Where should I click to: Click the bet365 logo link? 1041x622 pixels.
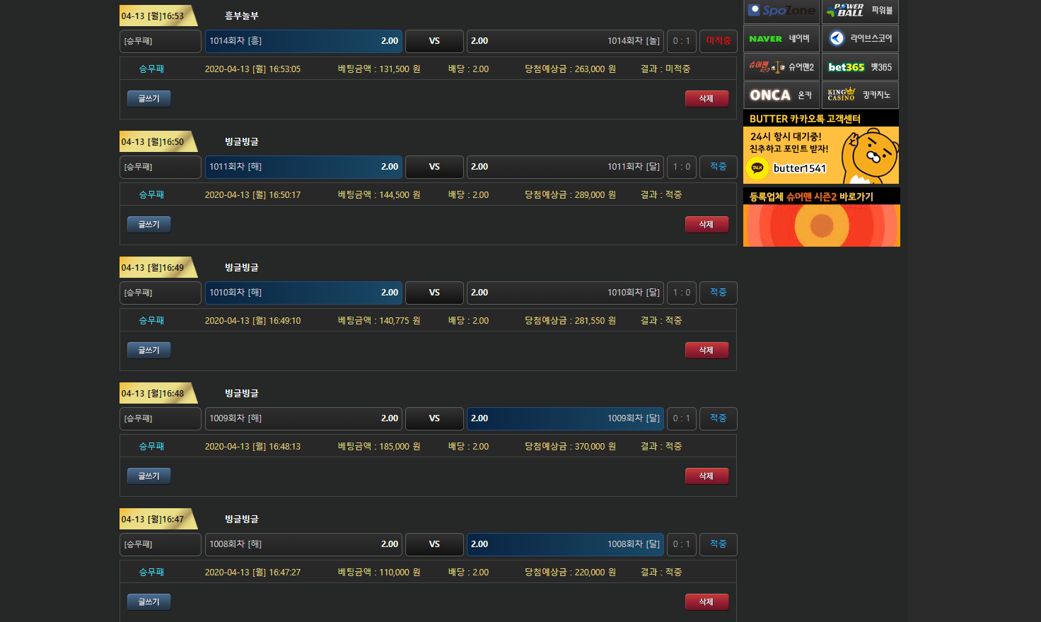[x=860, y=67]
